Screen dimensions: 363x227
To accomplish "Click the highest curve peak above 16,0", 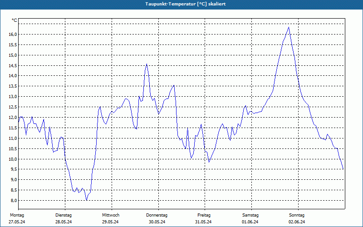I will [x=289, y=27].
